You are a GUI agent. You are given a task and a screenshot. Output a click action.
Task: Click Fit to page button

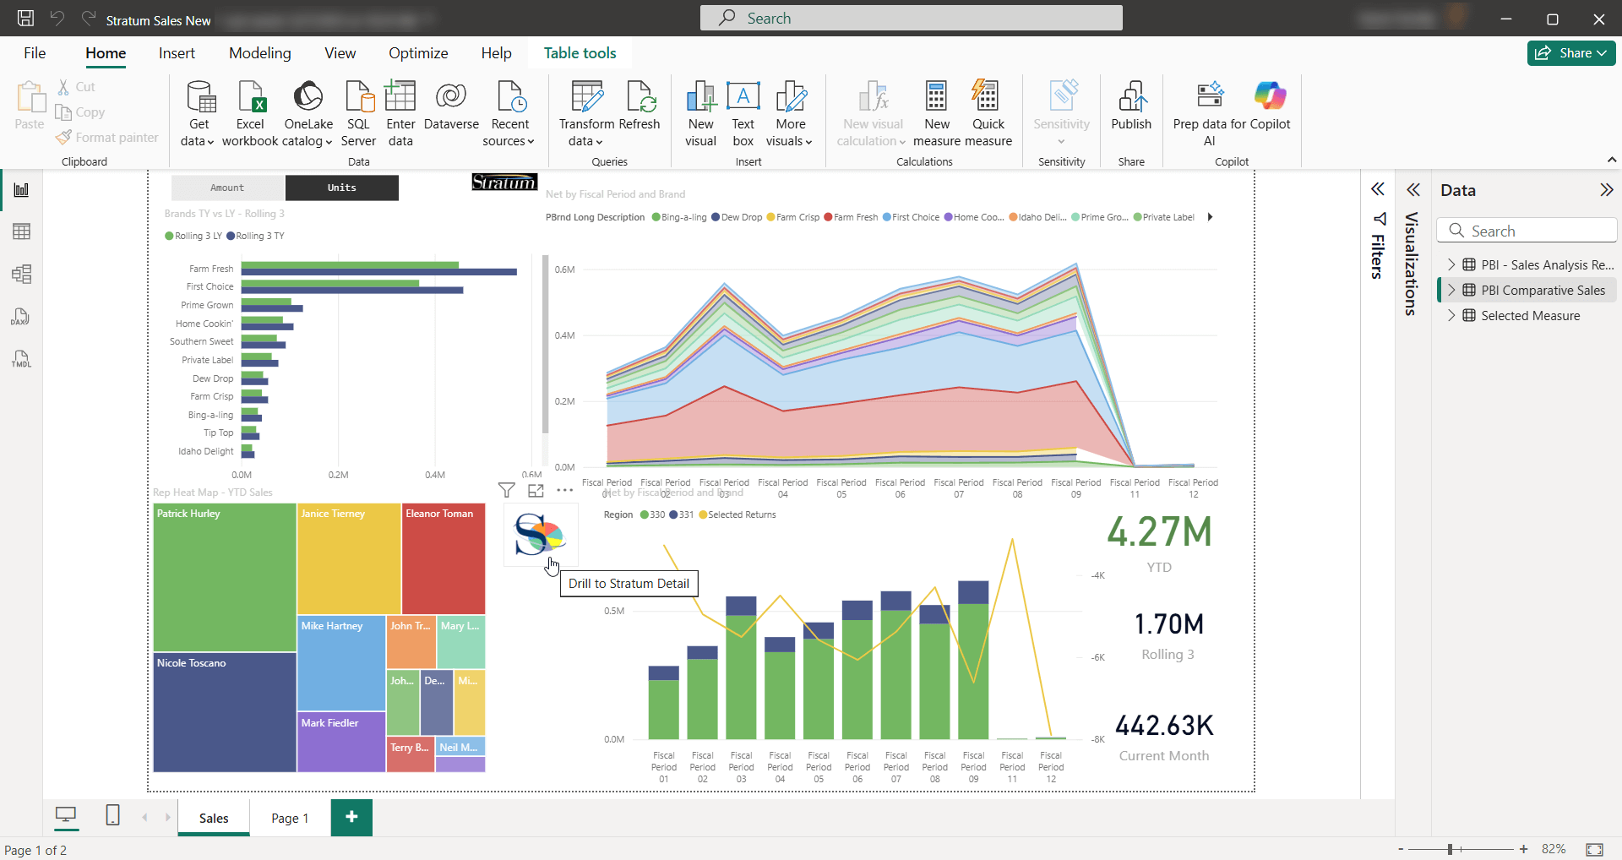tap(1594, 849)
